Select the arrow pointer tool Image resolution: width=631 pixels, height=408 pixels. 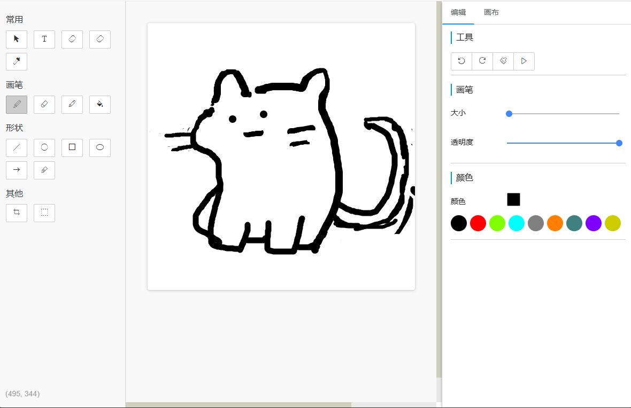tap(17, 39)
